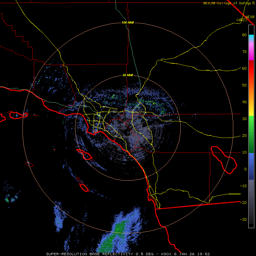
Task: Click the NEXLAB-College of DuPage header text
Action: click(x=227, y=3)
